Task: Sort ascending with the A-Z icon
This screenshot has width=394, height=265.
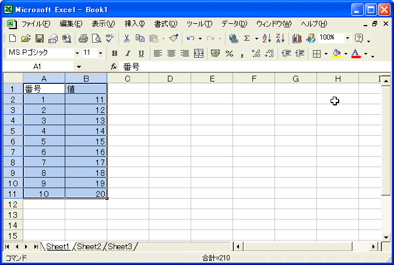Action: [x=266, y=38]
